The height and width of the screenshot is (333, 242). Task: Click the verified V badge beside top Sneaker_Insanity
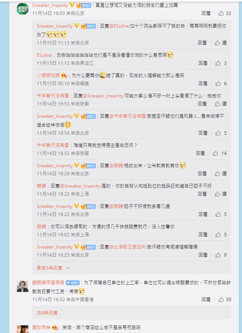(72, 5)
